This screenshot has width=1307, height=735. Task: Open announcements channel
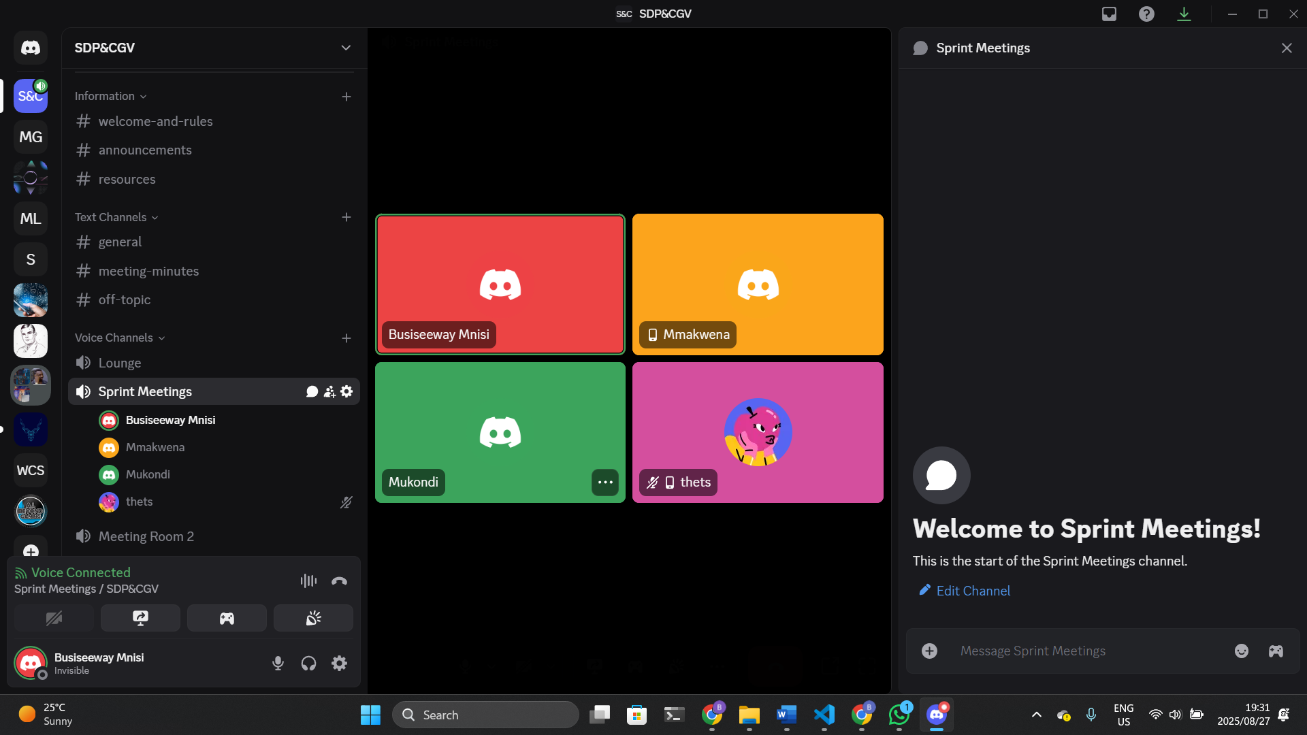pos(214,150)
